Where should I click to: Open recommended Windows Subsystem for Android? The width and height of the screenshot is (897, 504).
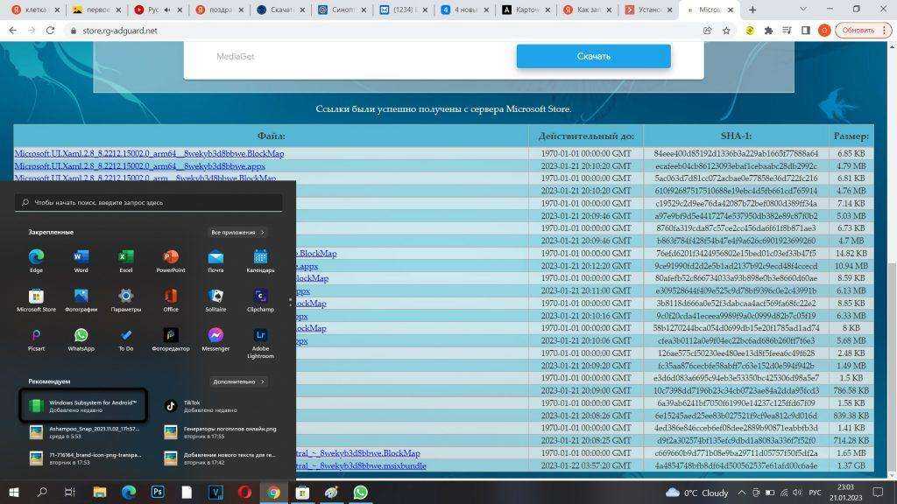pyautogui.click(x=83, y=405)
